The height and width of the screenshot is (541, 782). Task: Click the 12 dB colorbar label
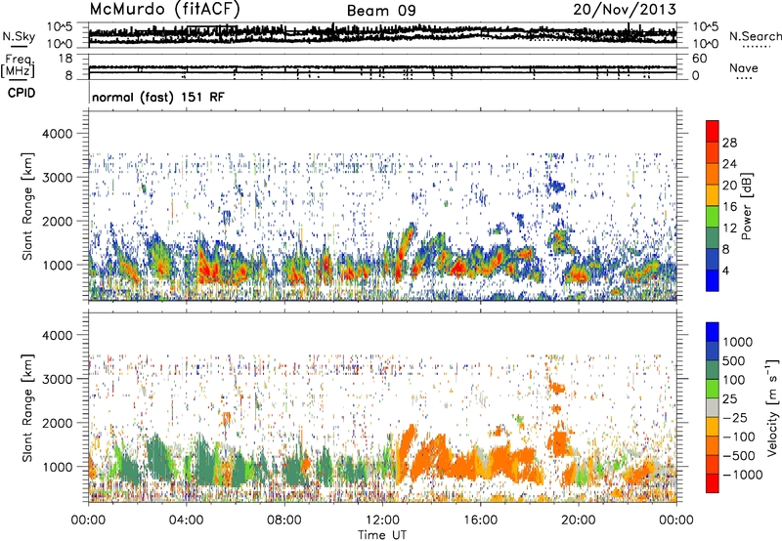[729, 229]
